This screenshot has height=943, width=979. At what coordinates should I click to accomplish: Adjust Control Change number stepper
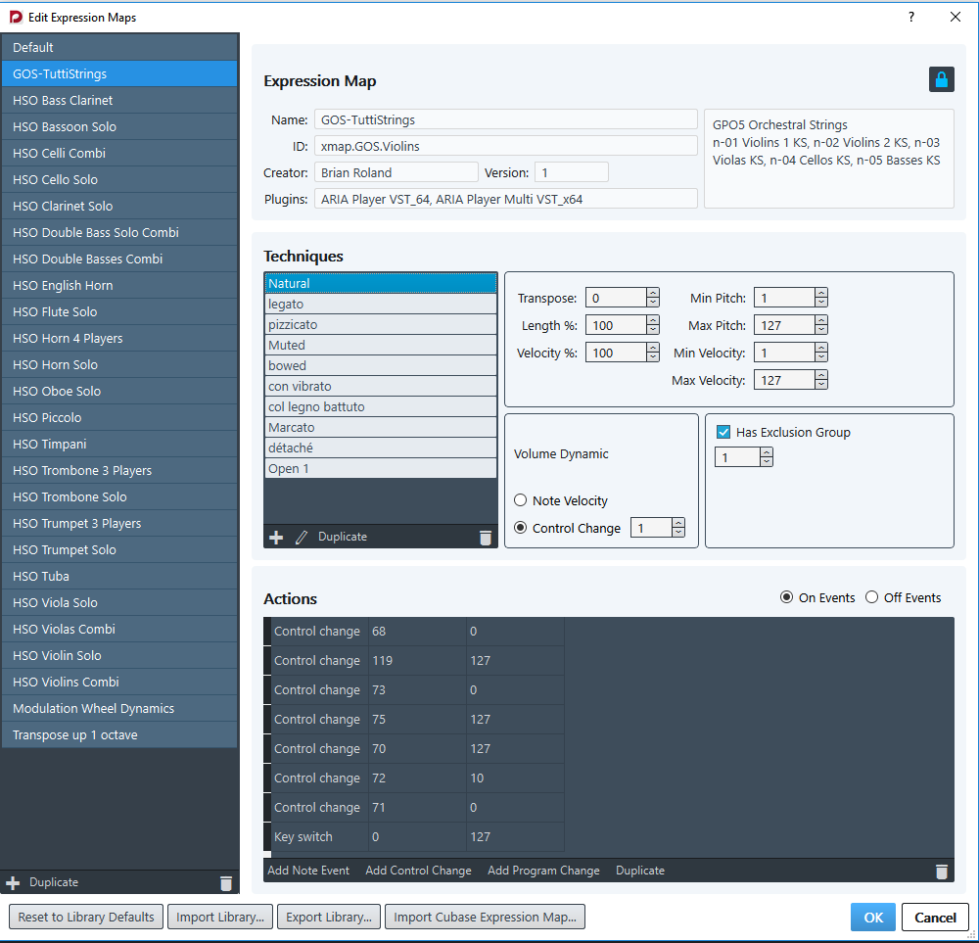pos(678,528)
